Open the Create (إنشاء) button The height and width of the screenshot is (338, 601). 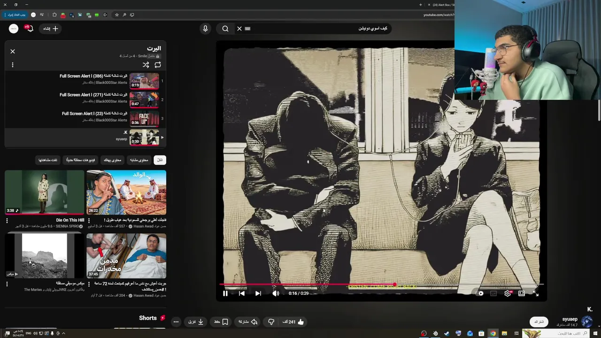pos(50,29)
